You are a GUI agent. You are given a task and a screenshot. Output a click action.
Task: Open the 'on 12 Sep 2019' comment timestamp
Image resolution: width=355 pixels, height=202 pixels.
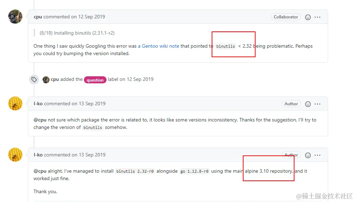[88, 17]
